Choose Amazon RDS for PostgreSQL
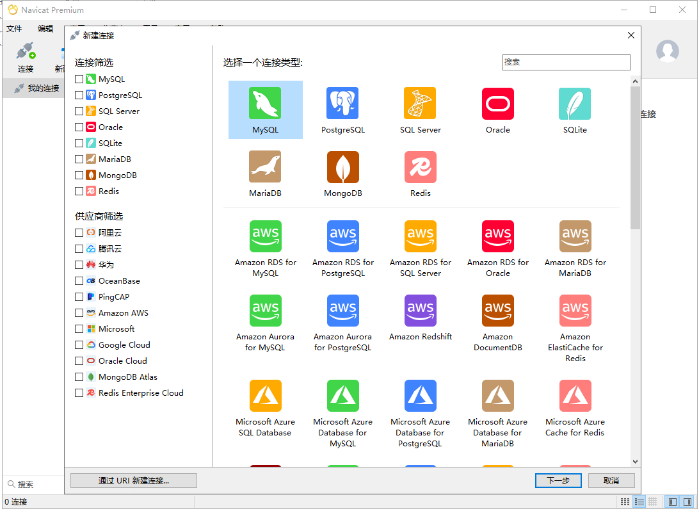Viewport: 699px width, 511px height. 342,236
